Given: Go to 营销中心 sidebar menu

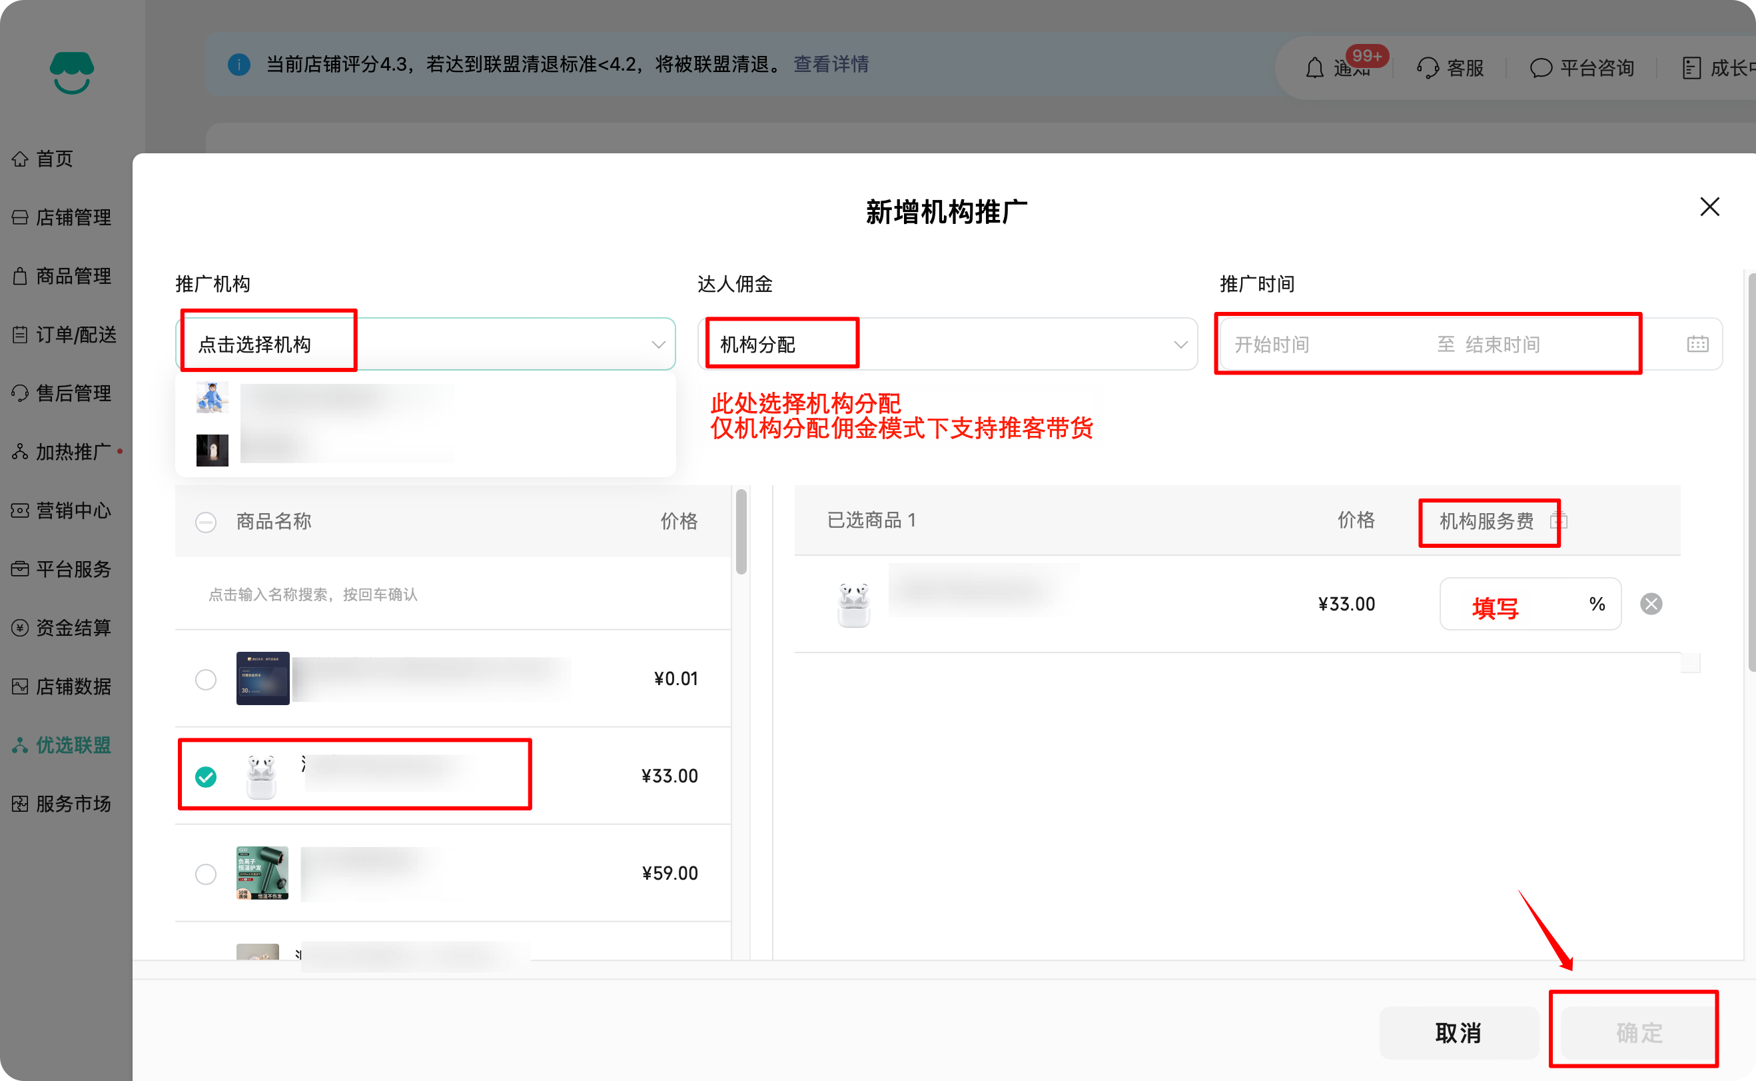Looking at the screenshot, I should click(73, 511).
